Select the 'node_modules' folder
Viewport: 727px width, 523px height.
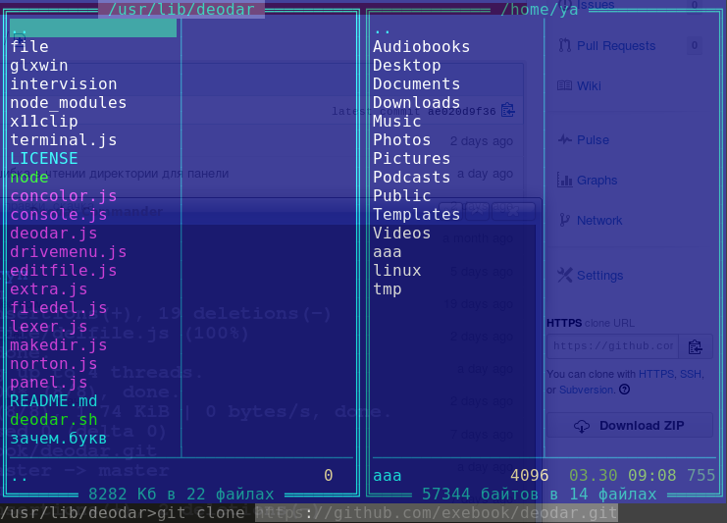click(x=68, y=102)
